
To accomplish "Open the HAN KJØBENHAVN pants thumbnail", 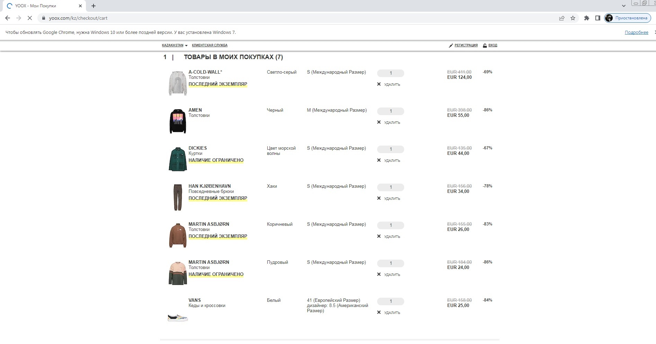I will coord(178,197).
